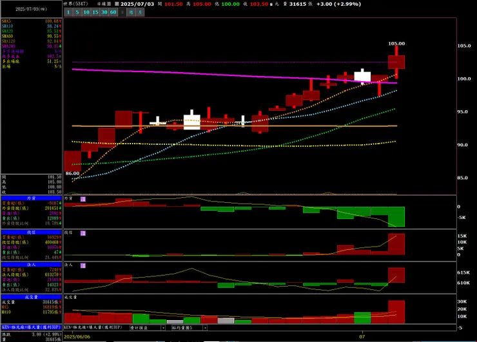This screenshot has height=342, width=477.
Task: Click the SMA60 legend row
Action: click(x=32, y=36)
